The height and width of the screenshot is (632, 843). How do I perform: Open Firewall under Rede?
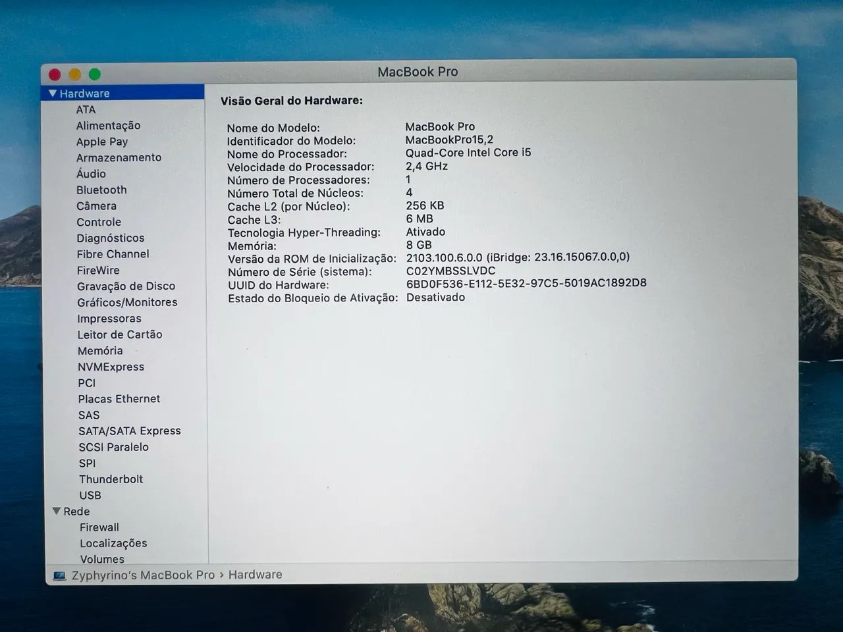(99, 527)
